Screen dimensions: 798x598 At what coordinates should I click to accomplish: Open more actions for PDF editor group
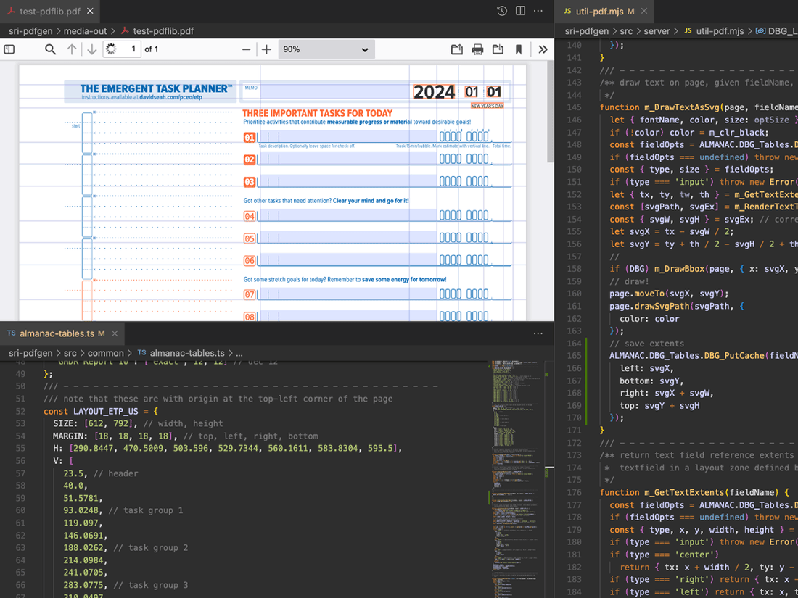coord(538,11)
